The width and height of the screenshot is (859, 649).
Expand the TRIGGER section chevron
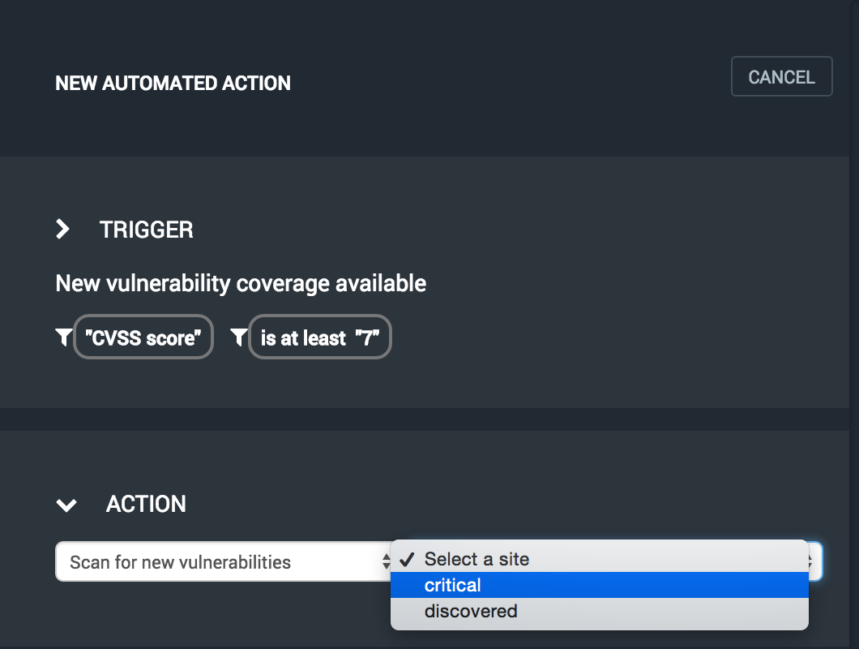tap(62, 230)
